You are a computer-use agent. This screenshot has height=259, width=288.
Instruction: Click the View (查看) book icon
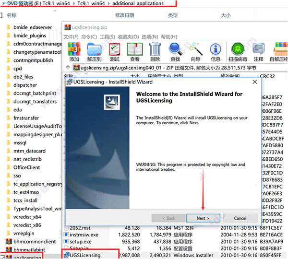[135, 52]
